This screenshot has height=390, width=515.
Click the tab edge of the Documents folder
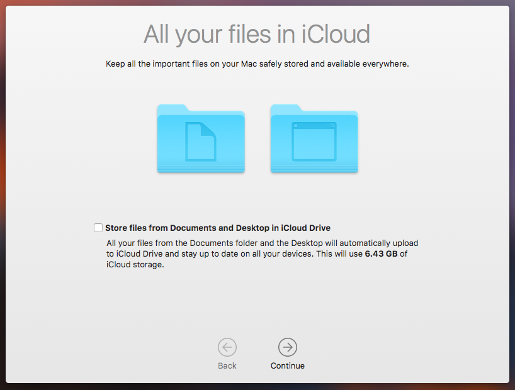(x=172, y=108)
